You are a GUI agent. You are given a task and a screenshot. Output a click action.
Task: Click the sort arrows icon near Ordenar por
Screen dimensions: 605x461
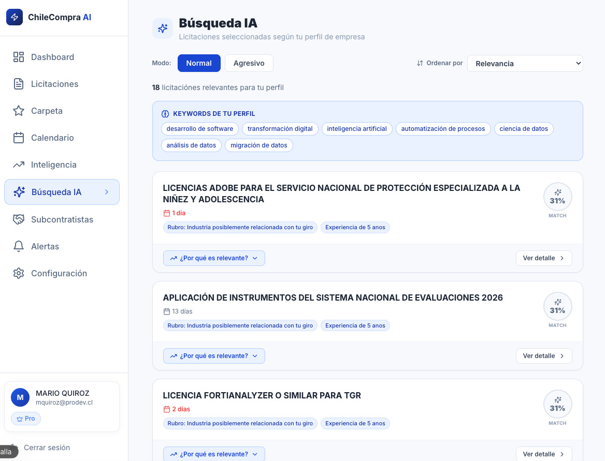tap(420, 63)
